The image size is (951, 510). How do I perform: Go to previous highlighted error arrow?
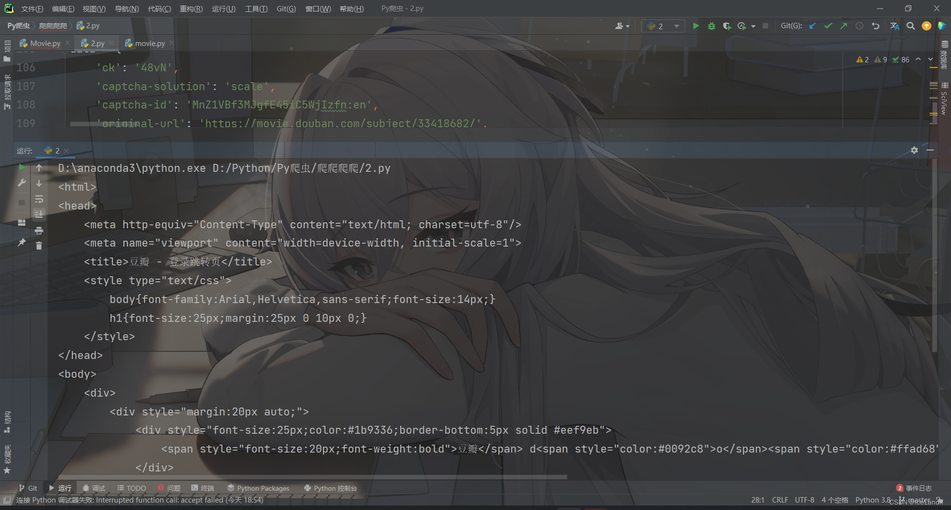918,59
